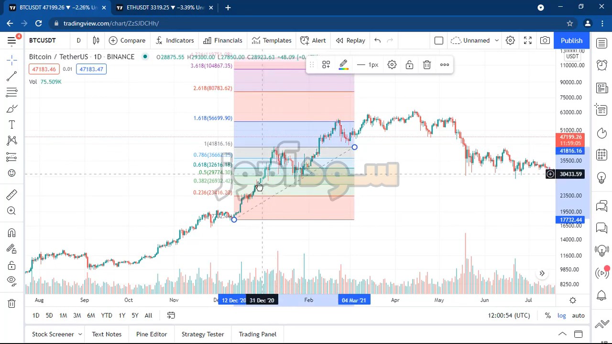Select the Text annotation tool

pyautogui.click(x=12, y=125)
